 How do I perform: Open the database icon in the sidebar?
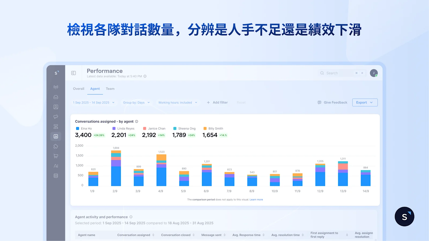56,175
